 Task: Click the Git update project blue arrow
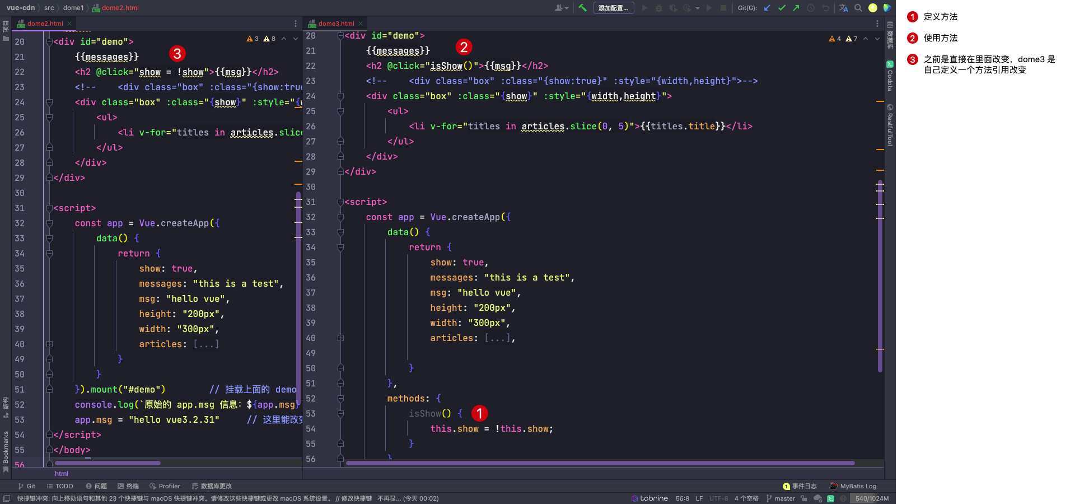pos(767,8)
